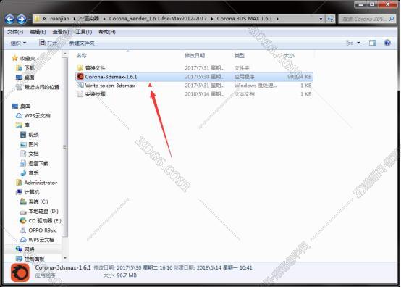Open the address bar history dropdown
The image size is (401, 287).
click(321, 19)
